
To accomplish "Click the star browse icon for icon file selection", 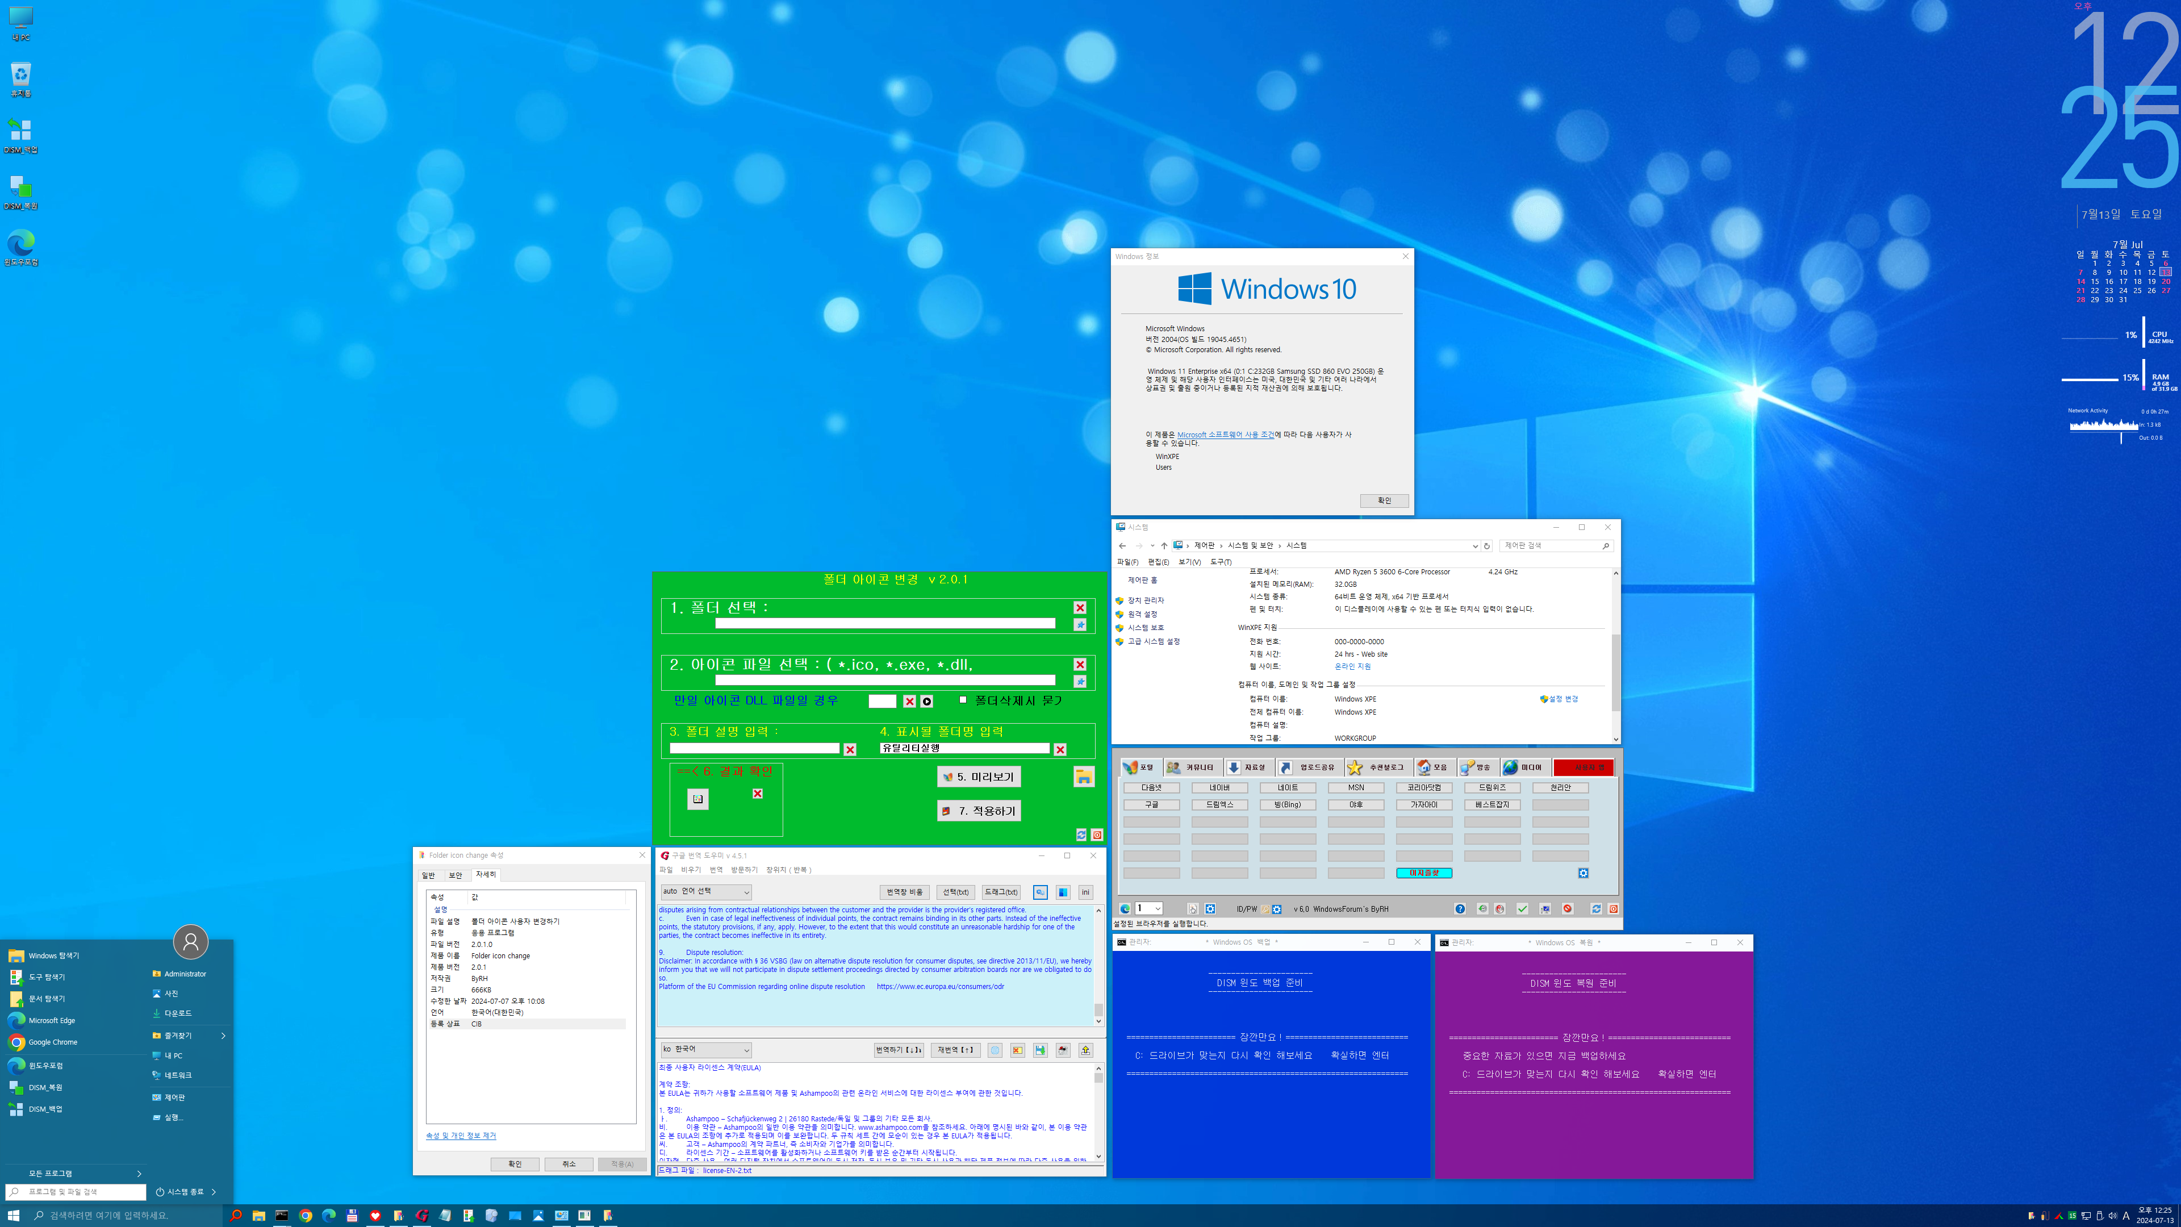I will [1080, 682].
